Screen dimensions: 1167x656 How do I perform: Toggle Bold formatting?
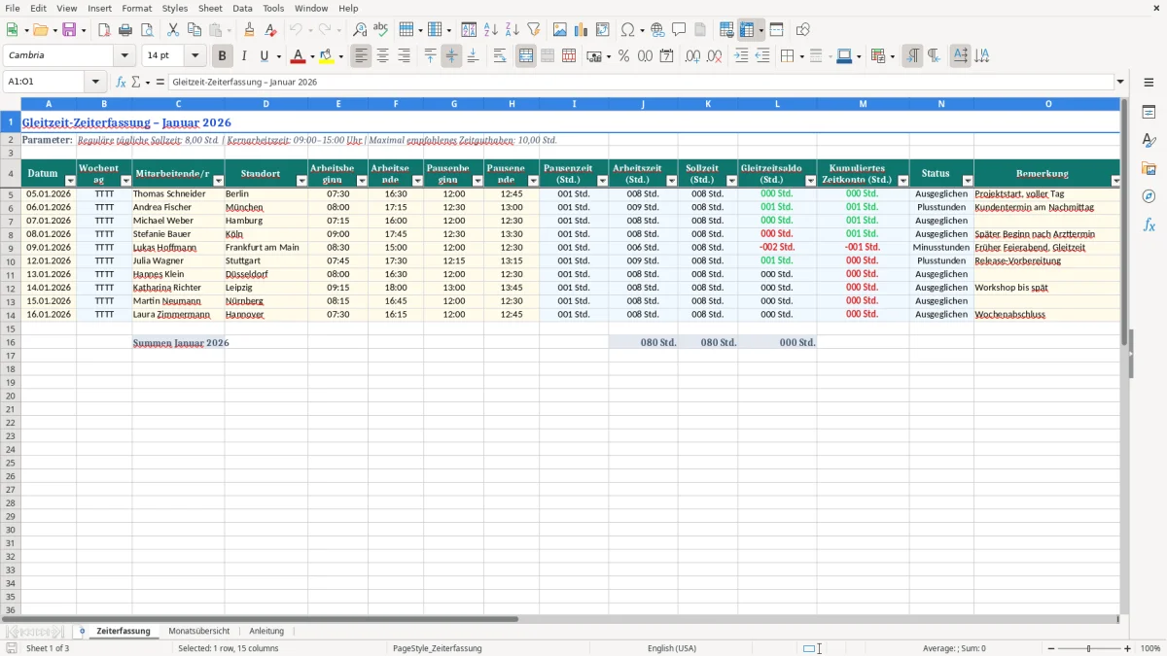[222, 56]
